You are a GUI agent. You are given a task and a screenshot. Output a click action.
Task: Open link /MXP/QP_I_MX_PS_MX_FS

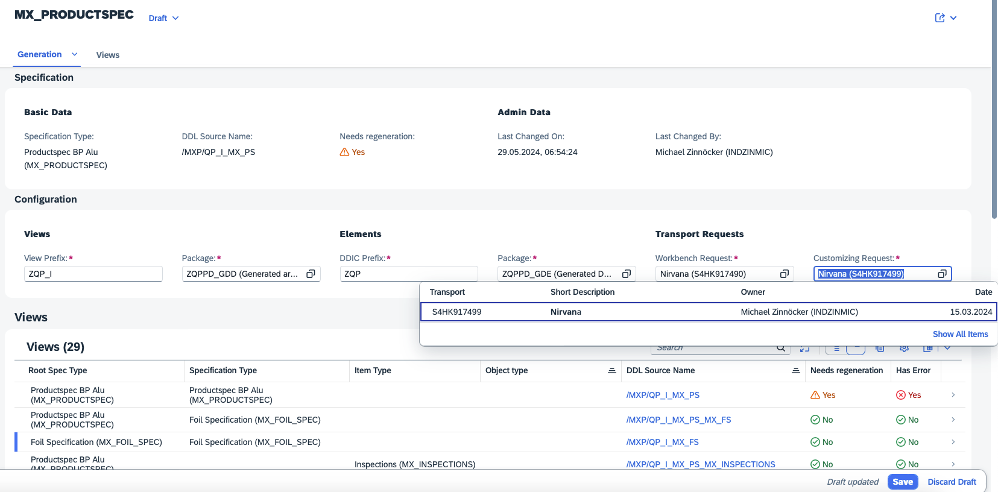pyautogui.click(x=678, y=420)
